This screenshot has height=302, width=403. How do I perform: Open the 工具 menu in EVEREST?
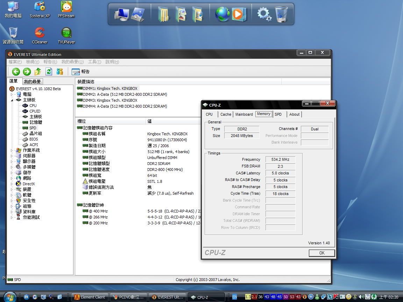[94, 62]
